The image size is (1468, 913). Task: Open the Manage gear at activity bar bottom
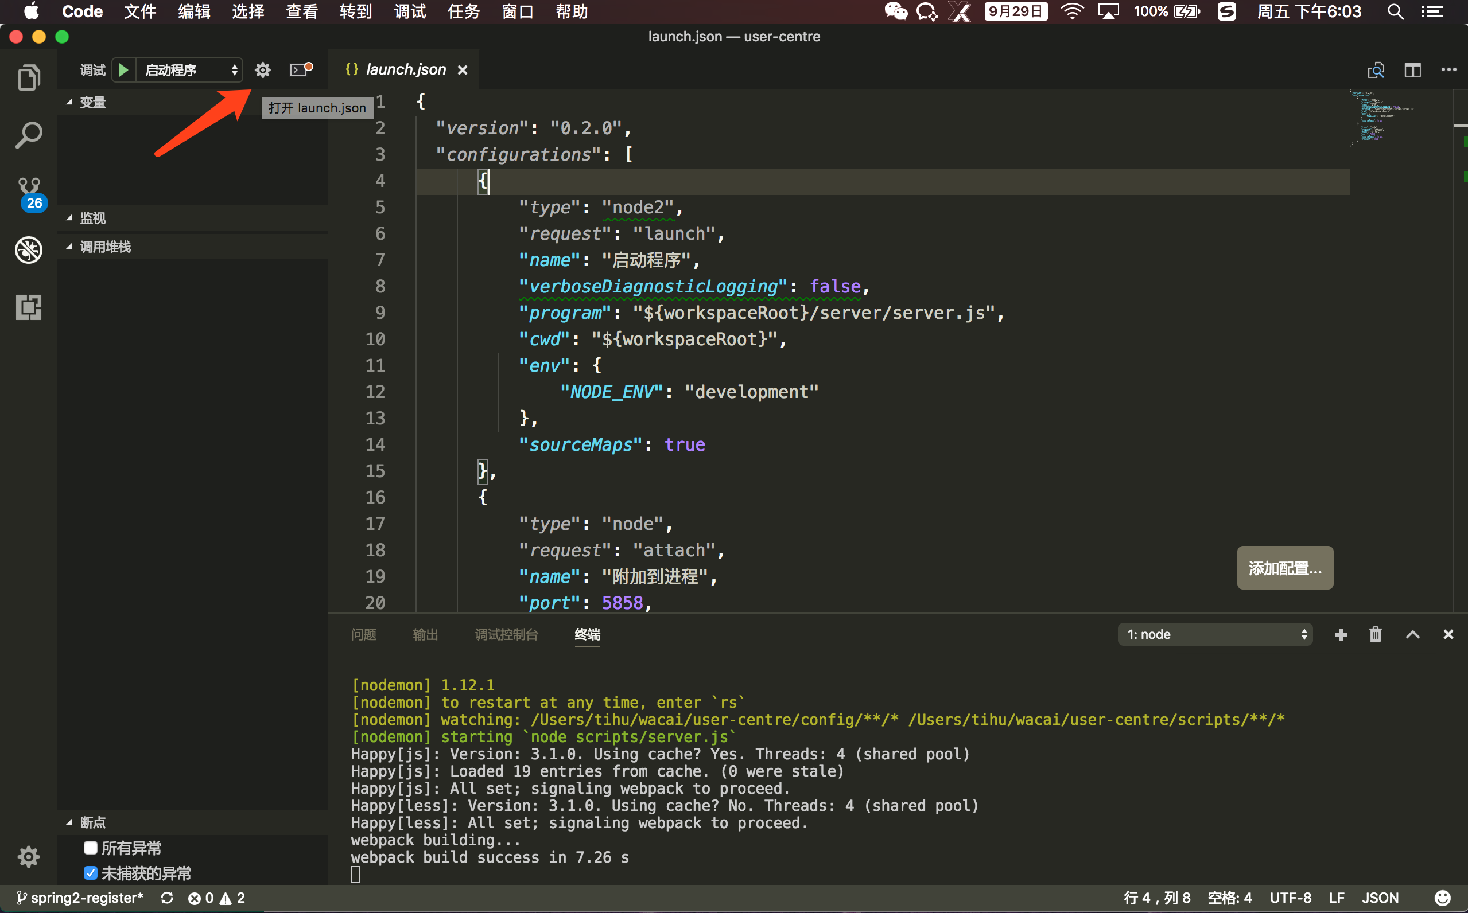[x=28, y=856]
